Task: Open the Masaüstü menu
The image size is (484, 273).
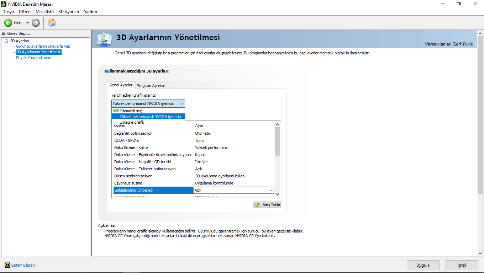Action: [x=44, y=12]
